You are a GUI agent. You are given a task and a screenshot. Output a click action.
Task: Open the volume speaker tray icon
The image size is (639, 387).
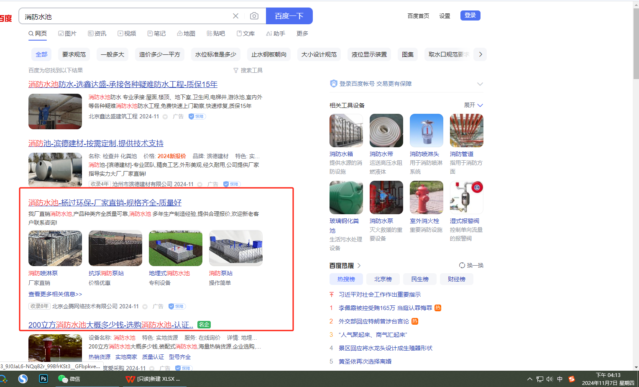[x=550, y=379]
